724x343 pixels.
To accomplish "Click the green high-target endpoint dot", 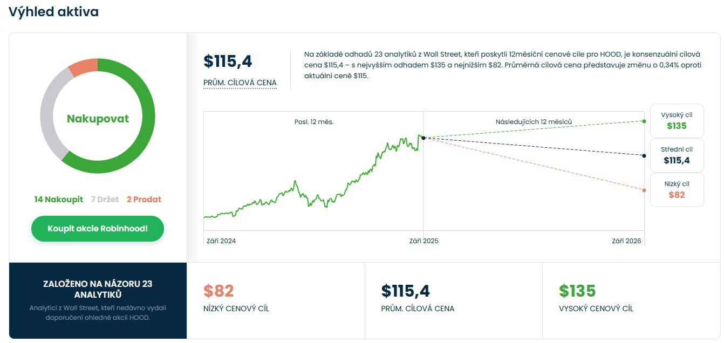I will [644, 121].
